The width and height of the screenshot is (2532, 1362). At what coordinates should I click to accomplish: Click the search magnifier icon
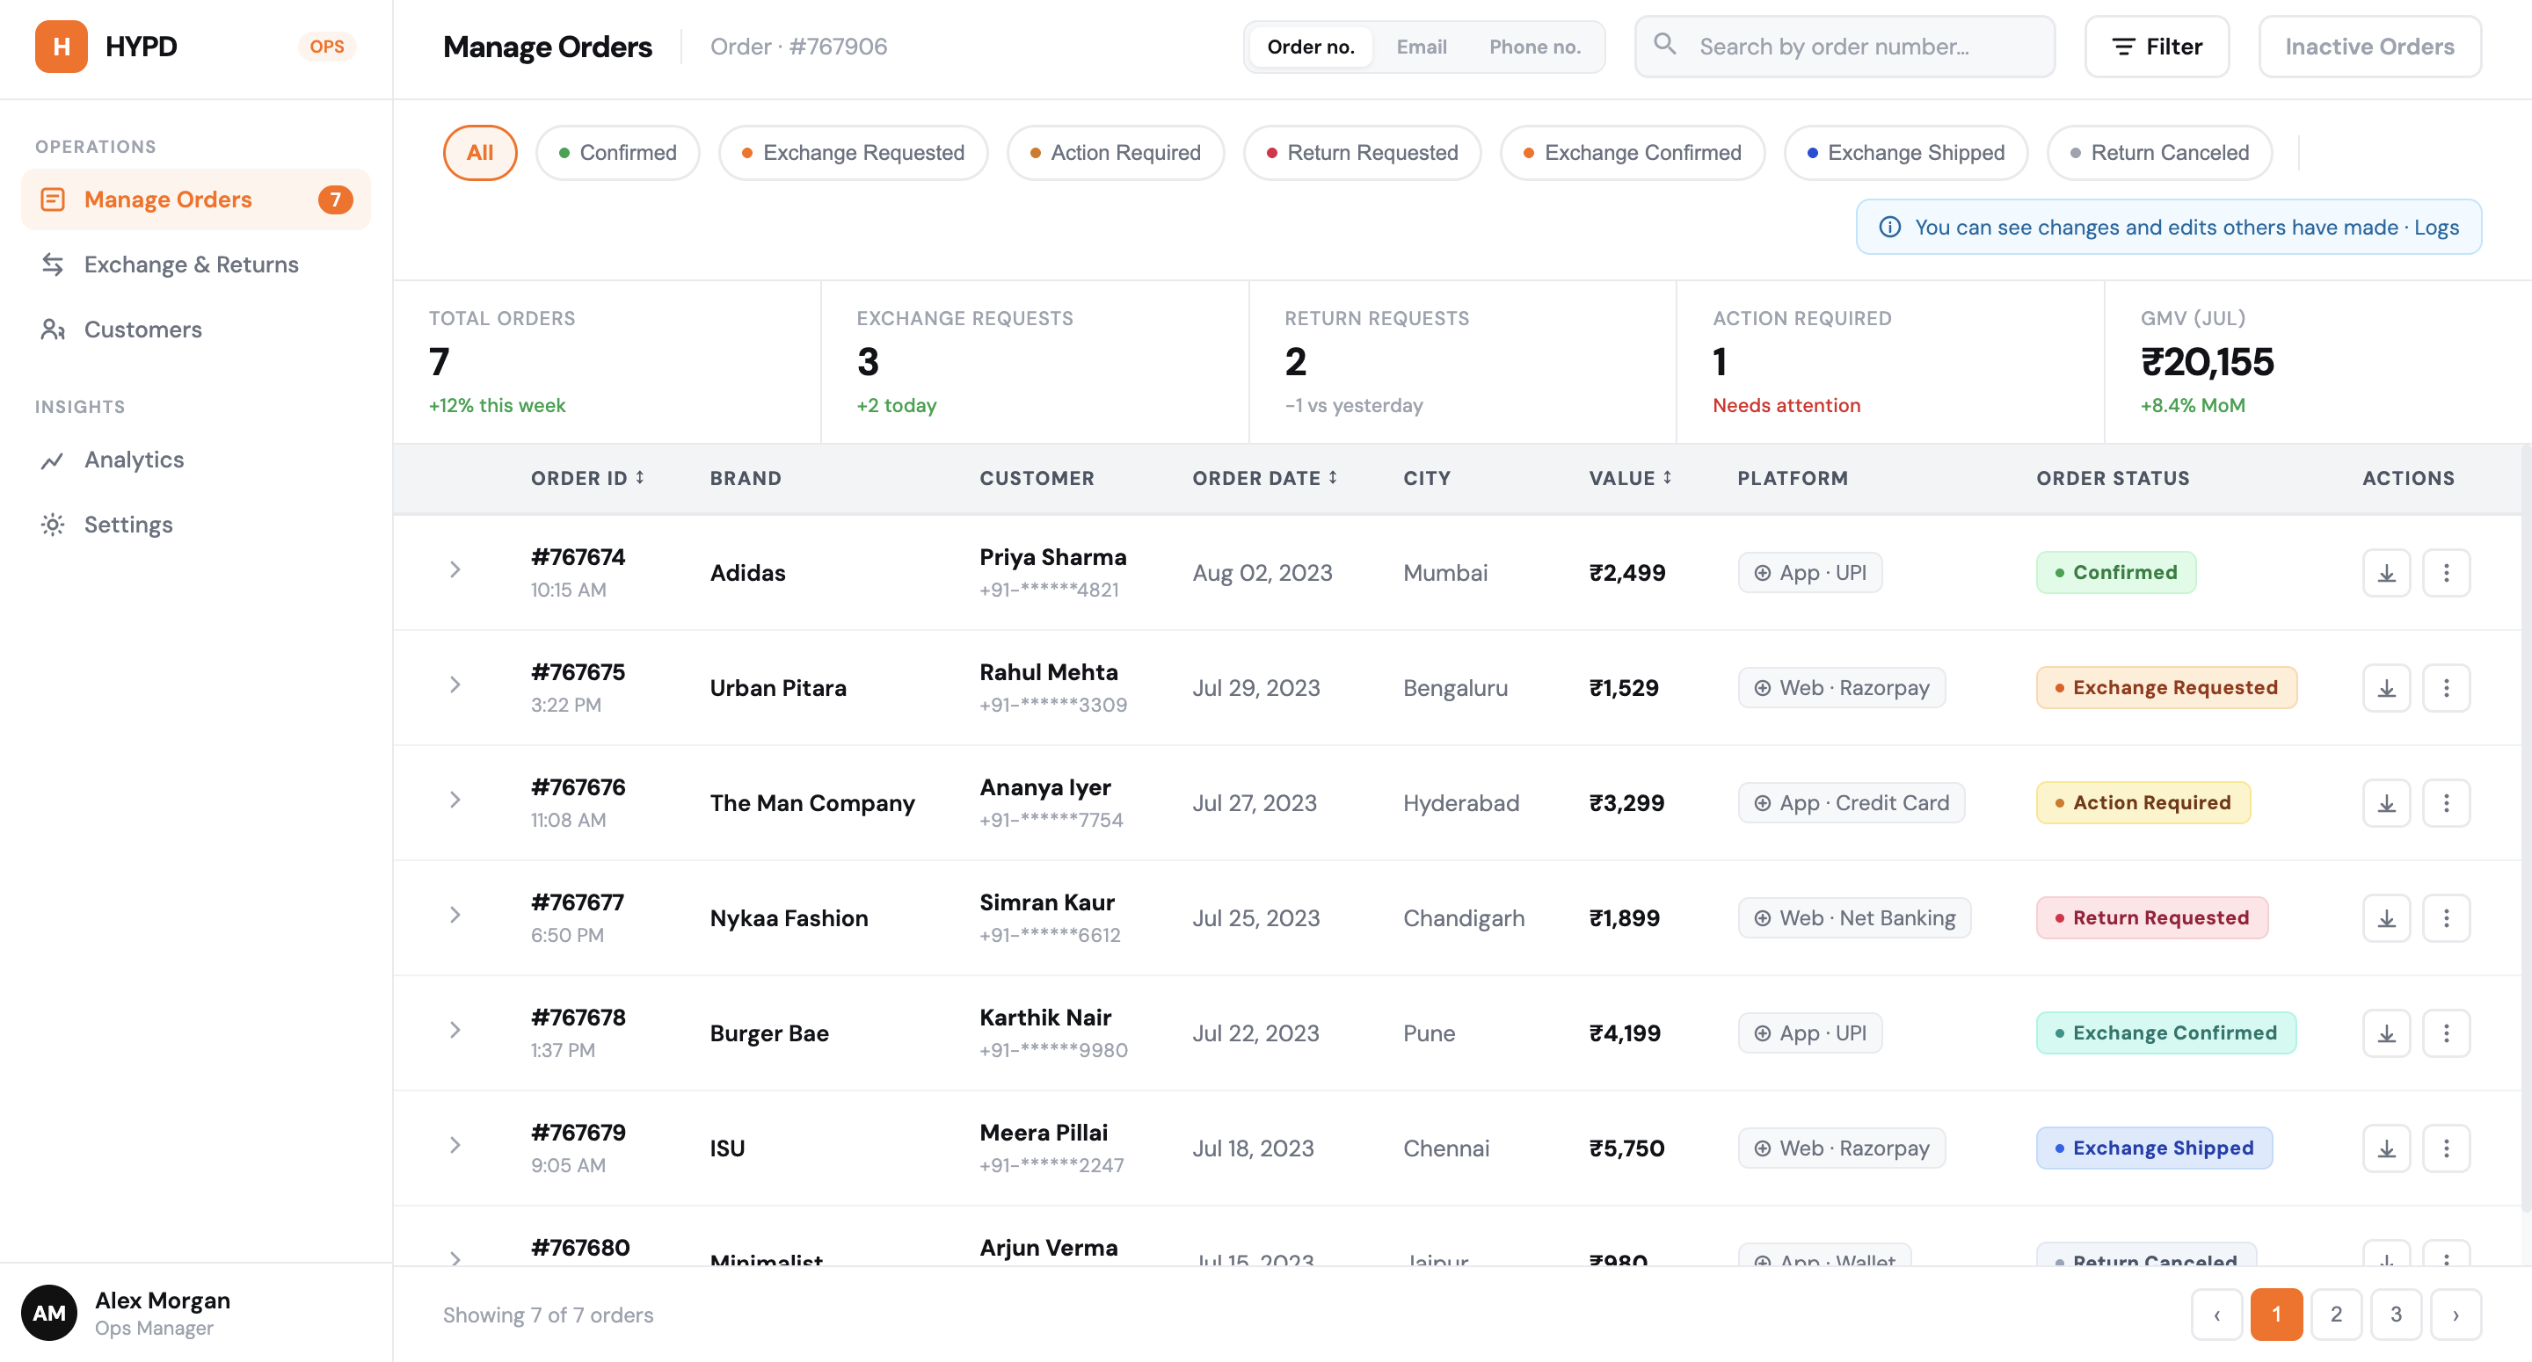1664,44
